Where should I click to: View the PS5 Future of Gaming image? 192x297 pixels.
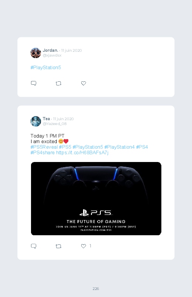pyautogui.click(x=96, y=199)
